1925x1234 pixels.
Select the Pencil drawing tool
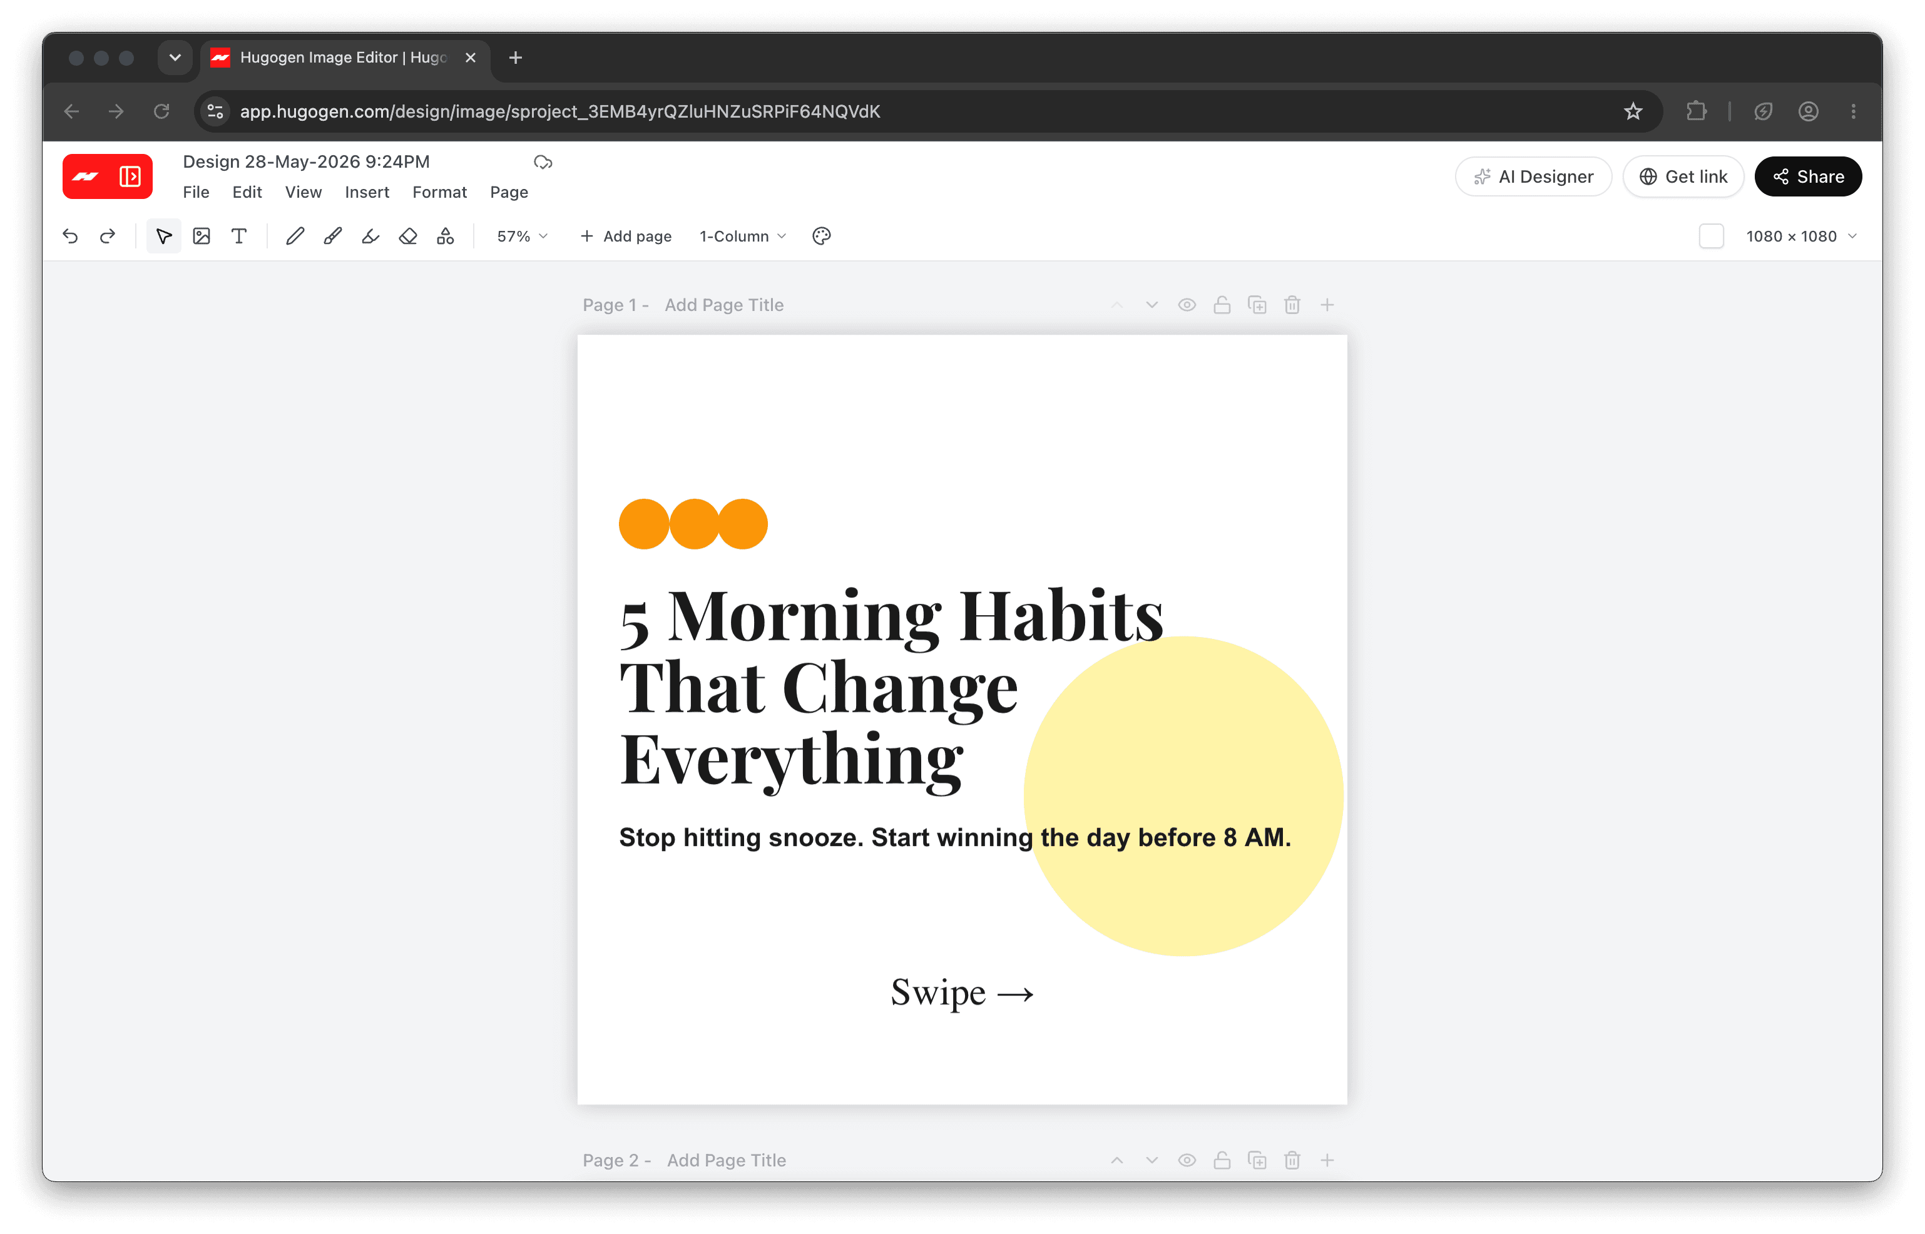pyautogui.click(x=295, y=237)
